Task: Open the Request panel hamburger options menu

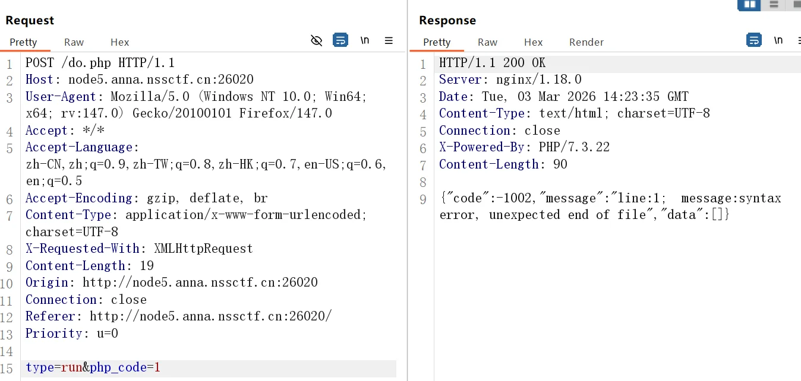Action: (x=389, y=40)
